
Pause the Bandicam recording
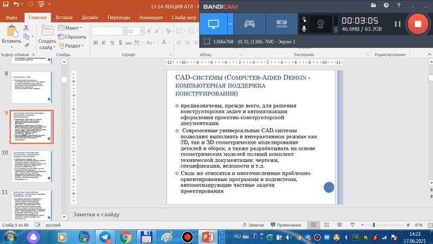(397, 24)
